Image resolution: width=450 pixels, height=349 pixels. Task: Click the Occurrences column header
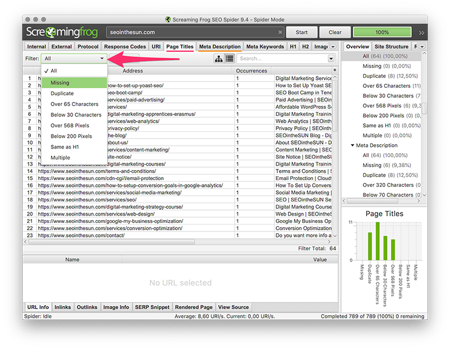pyautogui.click(x=251, y=71)
